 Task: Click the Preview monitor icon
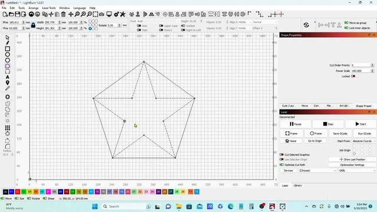109,14
